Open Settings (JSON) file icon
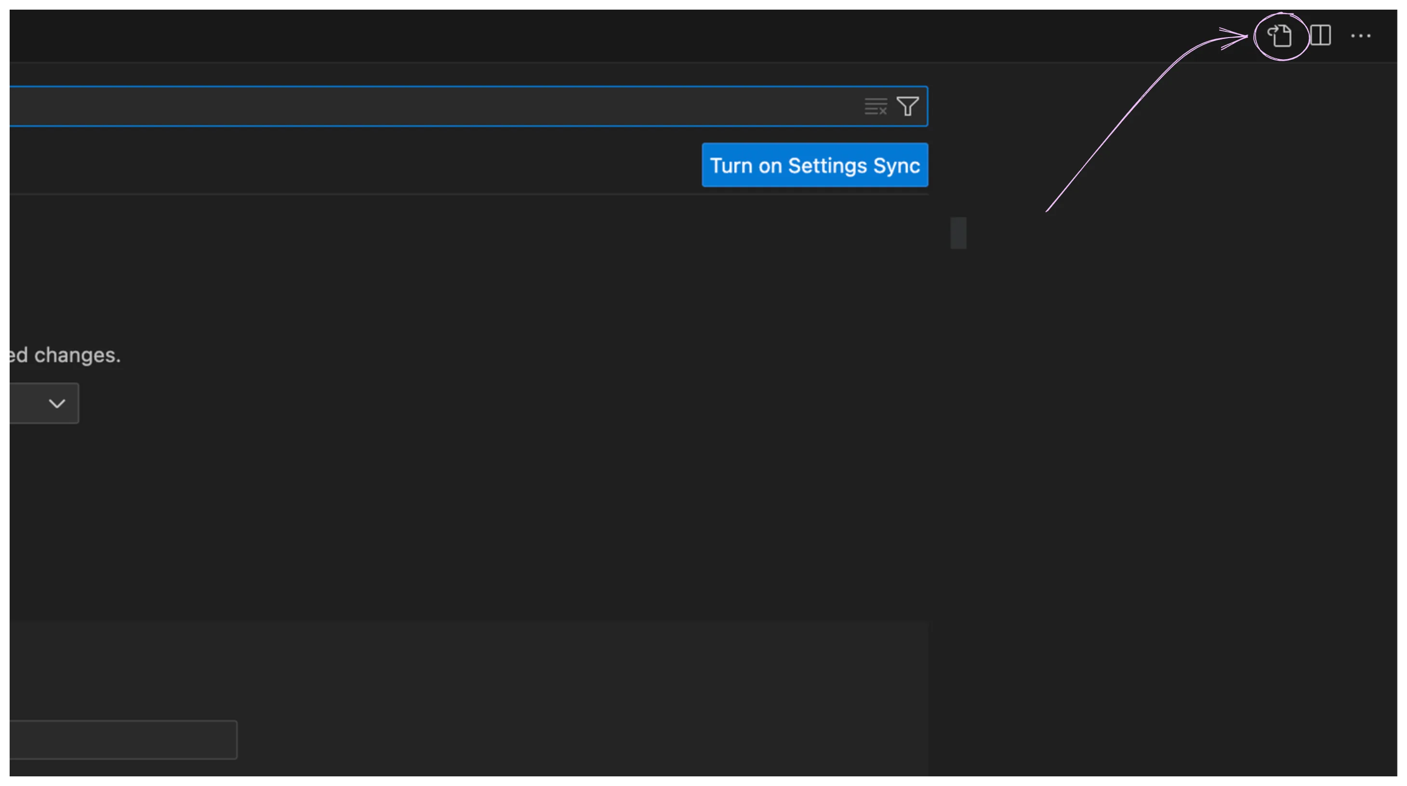This screenshot has width=1407, height=786. click(1279, 36)
